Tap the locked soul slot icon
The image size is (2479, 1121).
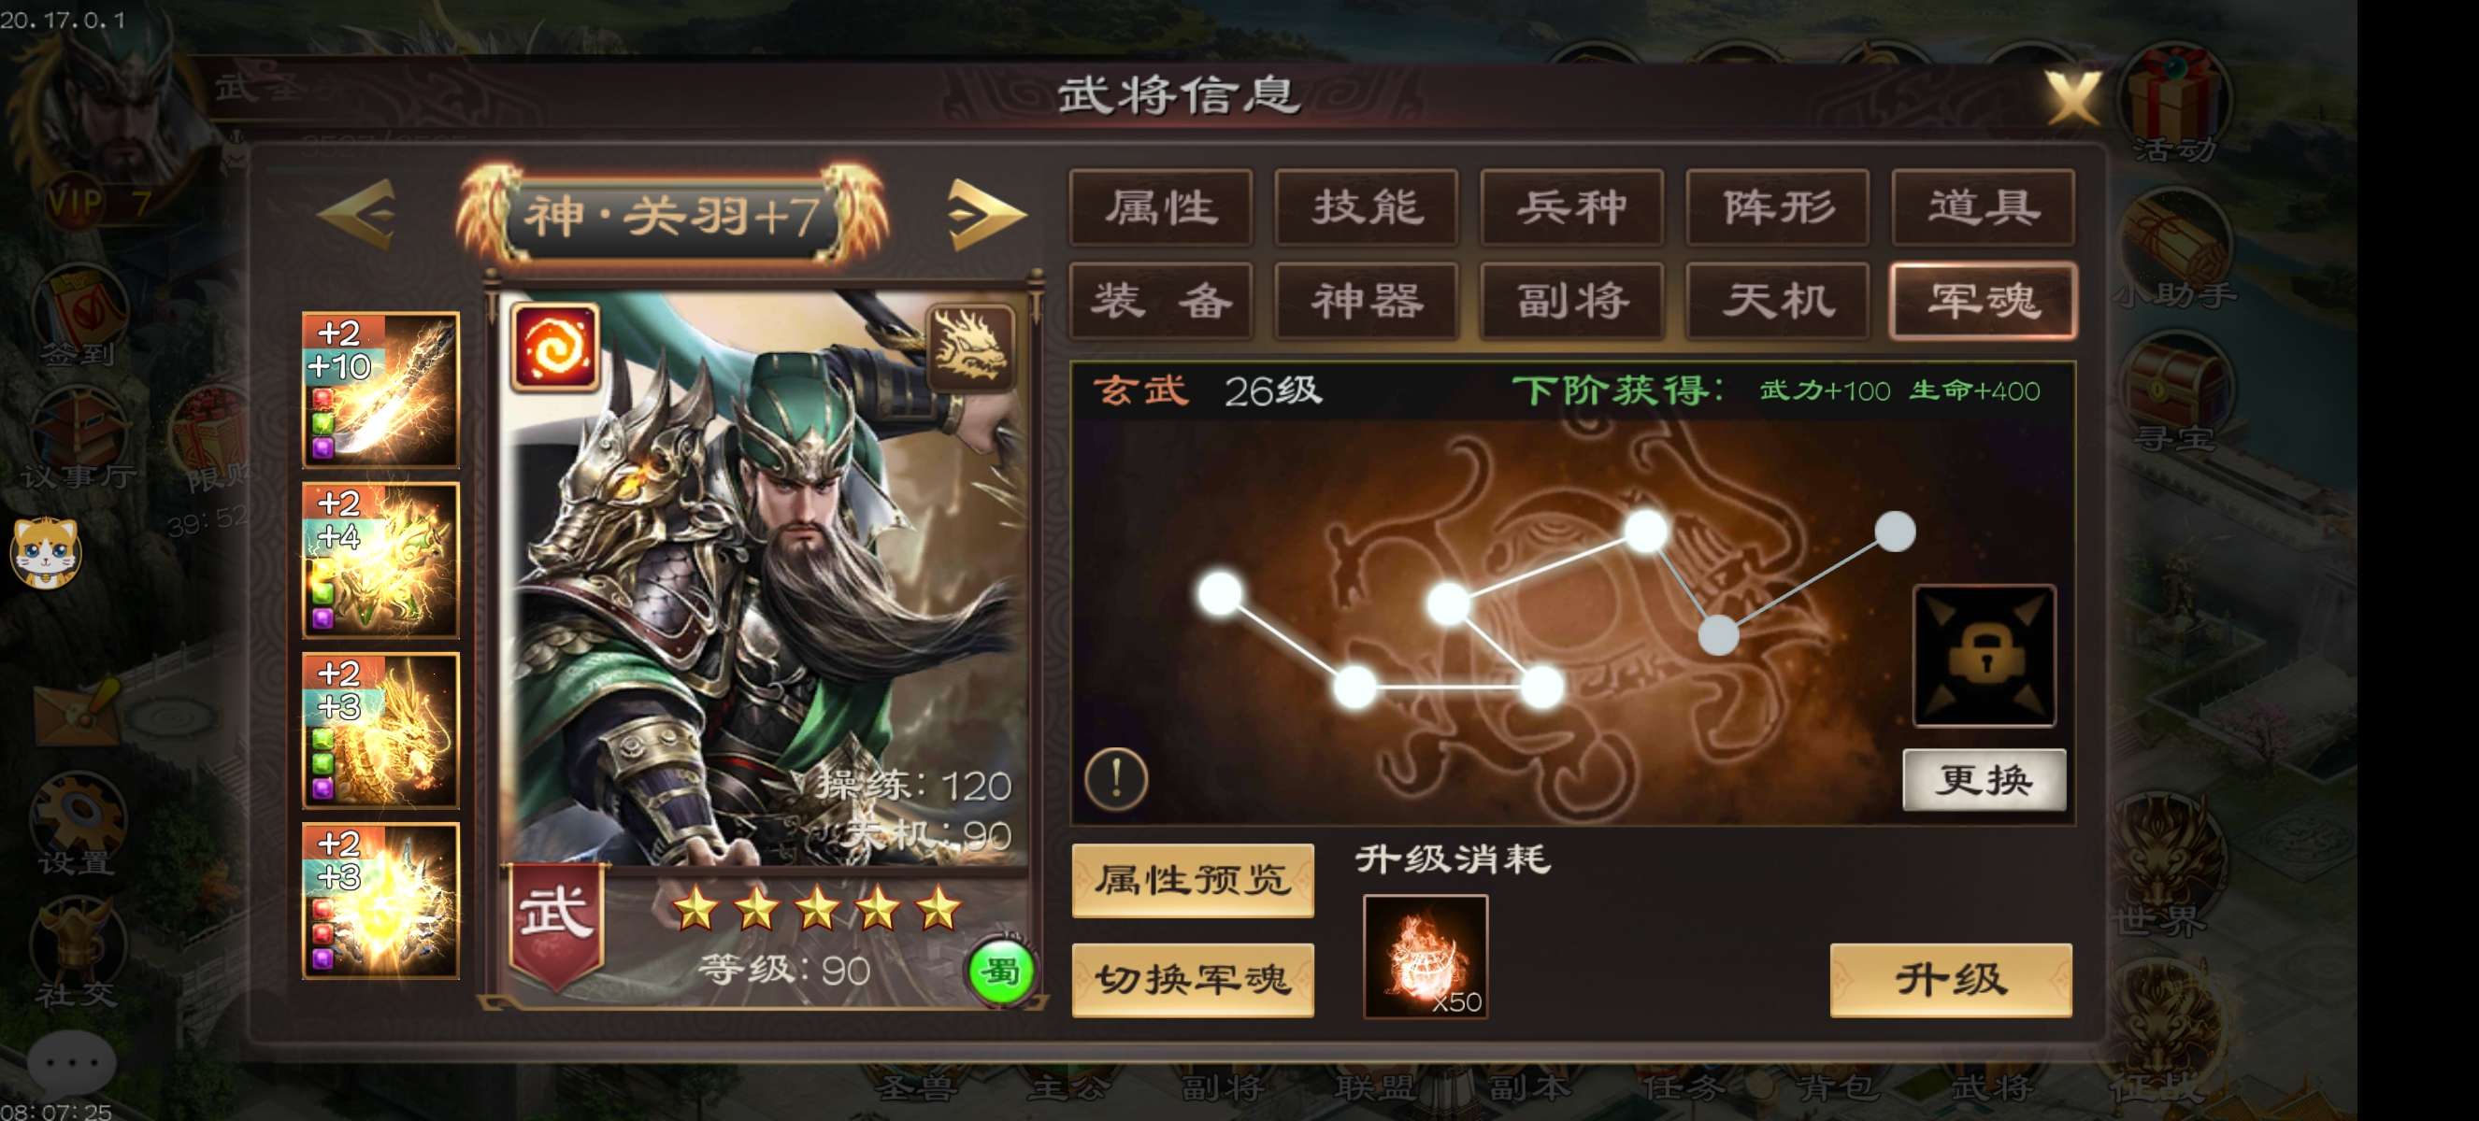(x=1984, y=655)
